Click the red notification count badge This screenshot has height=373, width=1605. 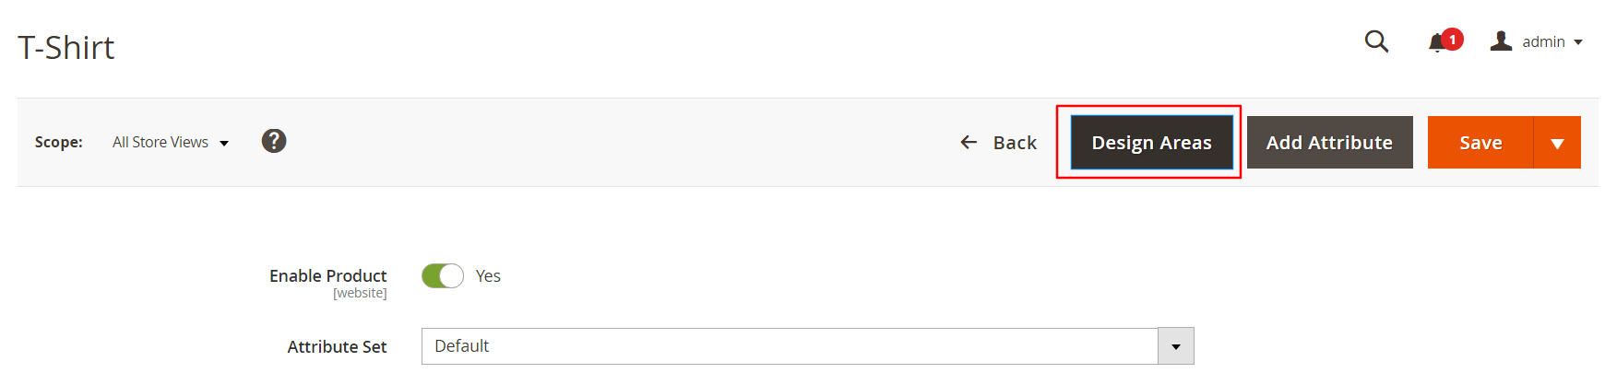(1453, 40)
